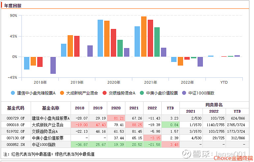Click the 2018年 axis label
This screenshot has width=254, height=162.
pos(40,82)
